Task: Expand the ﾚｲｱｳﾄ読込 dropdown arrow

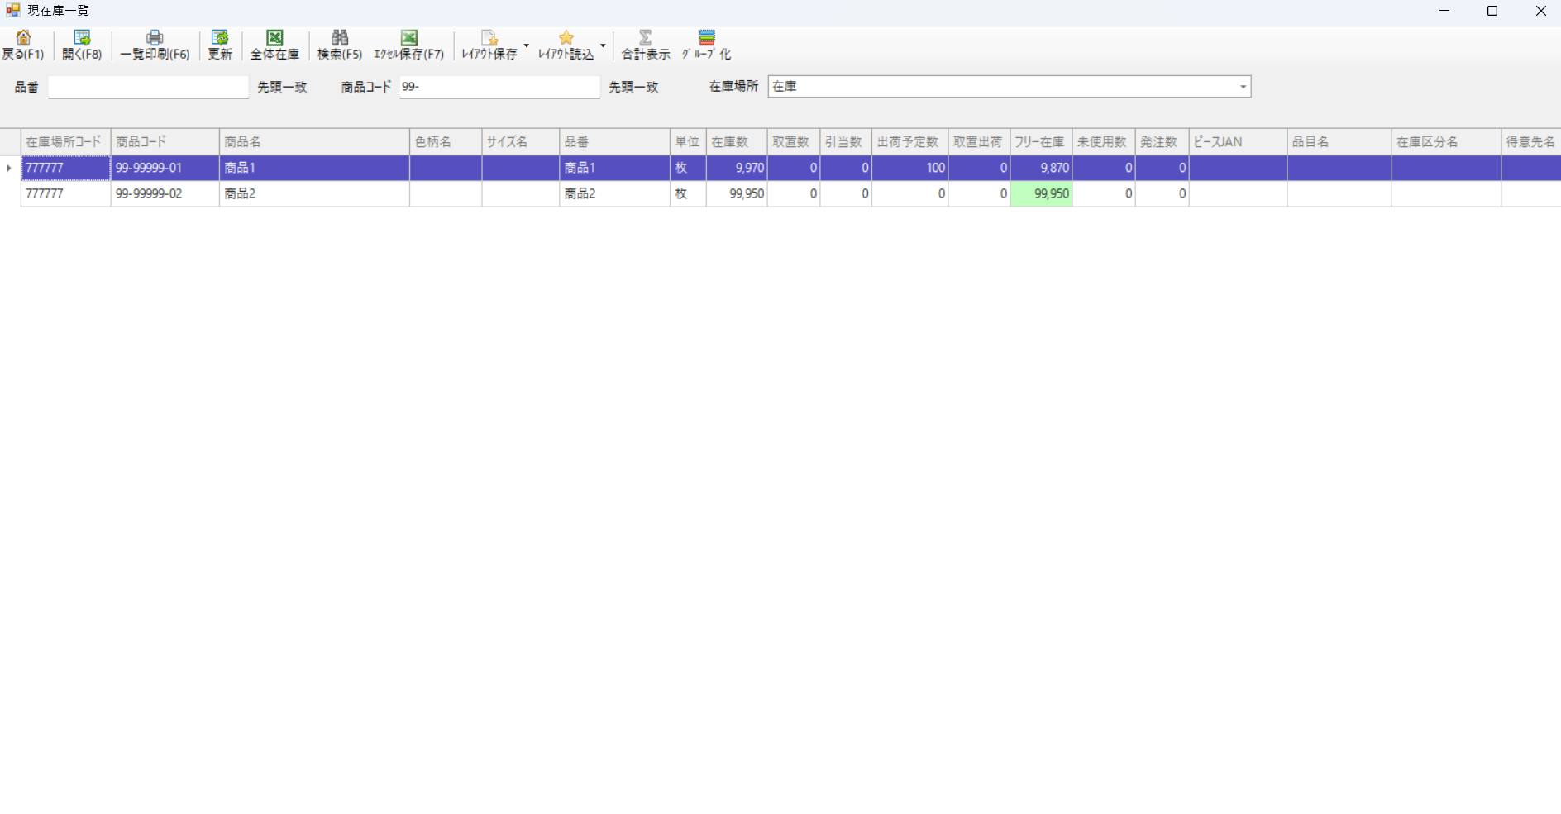Action: point(603,45)
